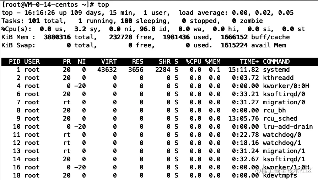Click the migration/0 command
318x180 pixels.
click(284, 102)
